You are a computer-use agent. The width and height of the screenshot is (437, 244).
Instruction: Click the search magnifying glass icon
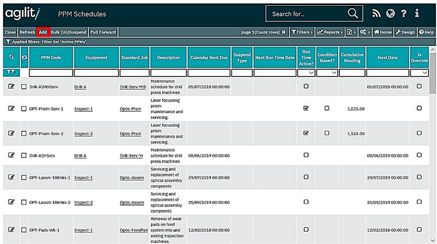353,13
